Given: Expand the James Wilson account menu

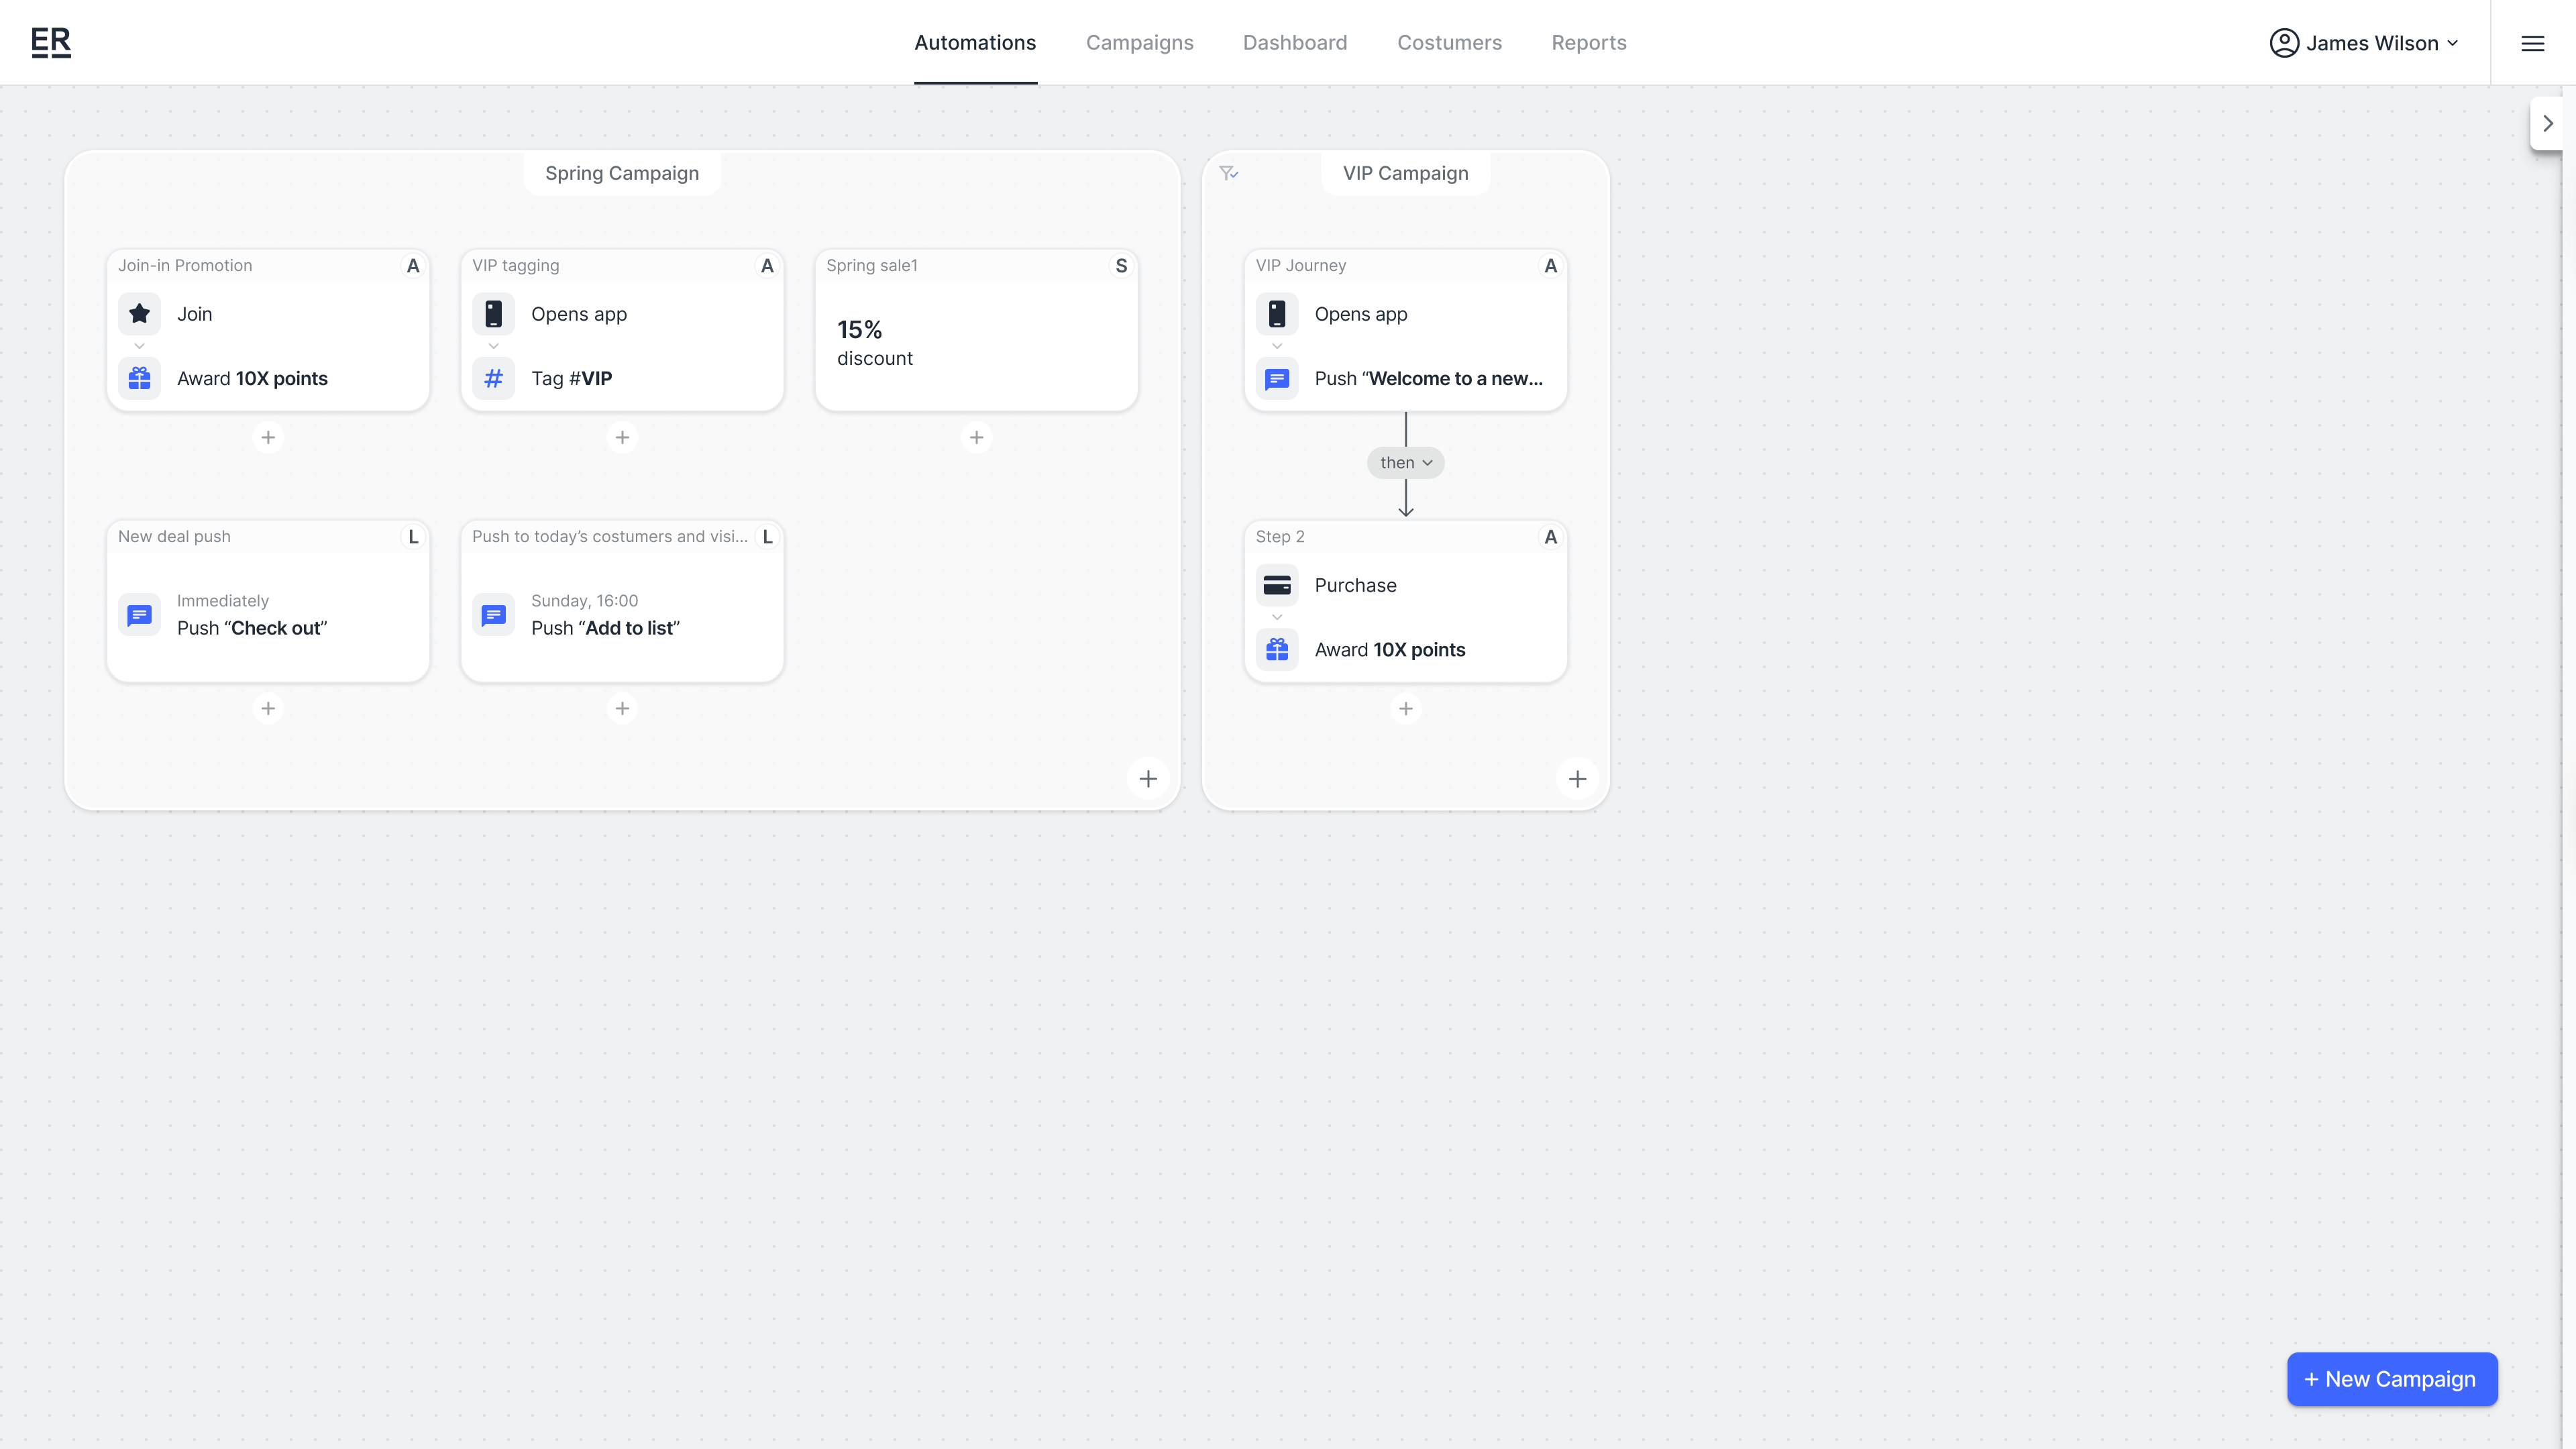Looking at the screenshot, I should pyautogui.click(x=2364, y=43).
